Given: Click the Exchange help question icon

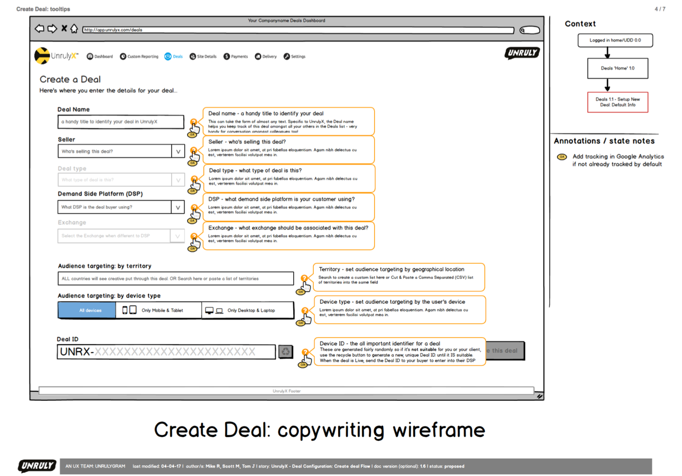Looking at the screenshot, I should point(194,236).
